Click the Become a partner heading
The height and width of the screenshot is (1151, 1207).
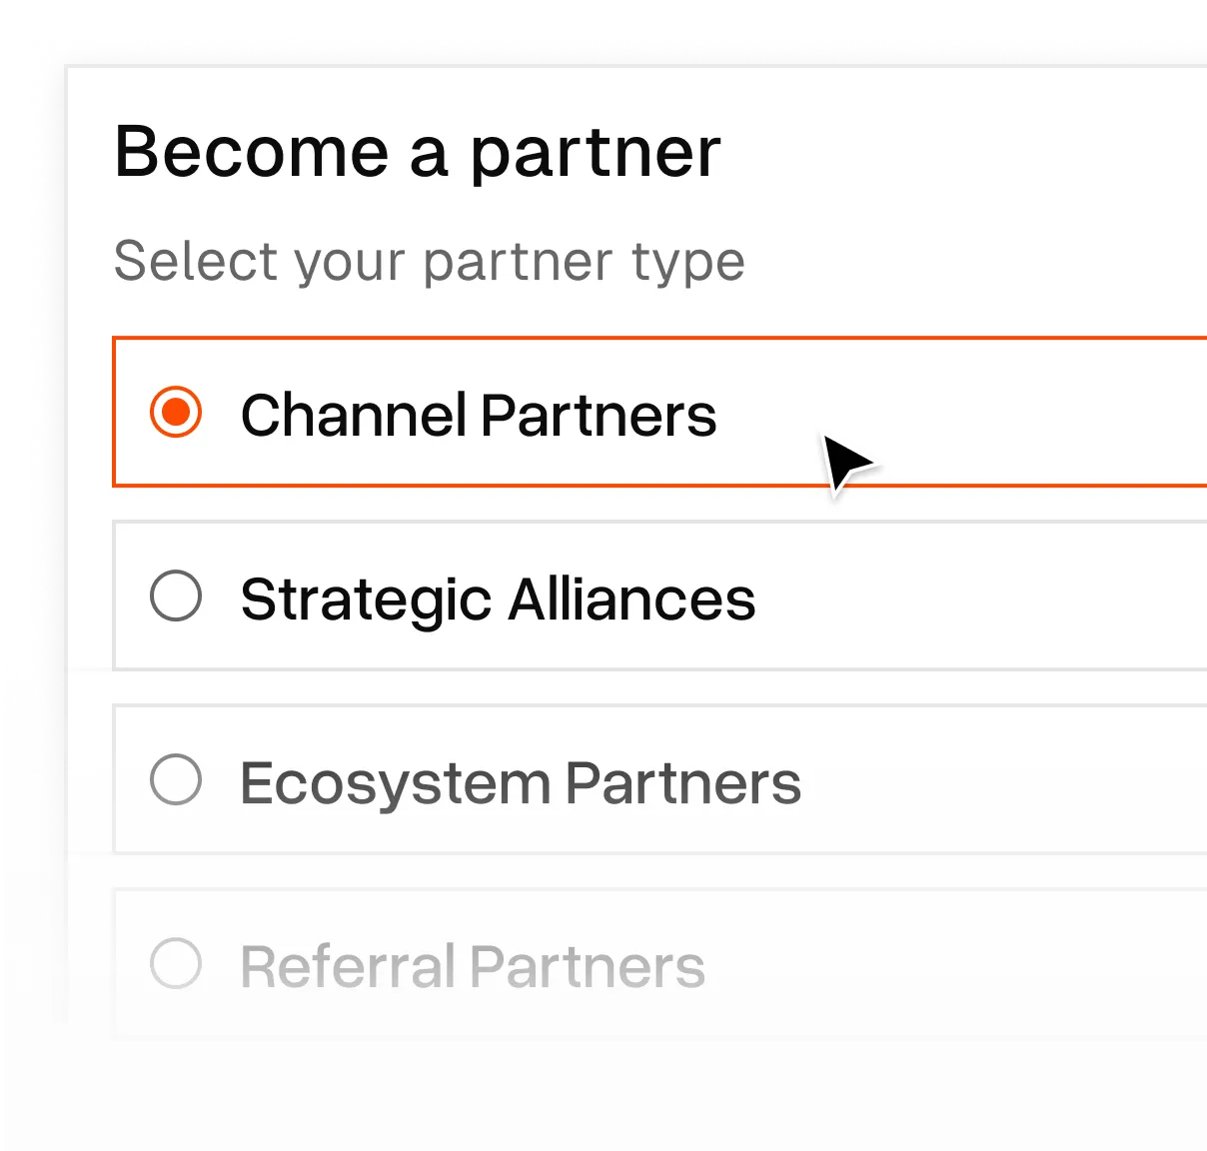click(x=418, y=152)
